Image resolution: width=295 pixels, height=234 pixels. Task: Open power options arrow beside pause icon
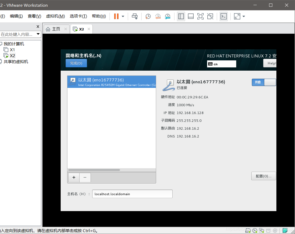pyautogui.click(x=123, y=16)
